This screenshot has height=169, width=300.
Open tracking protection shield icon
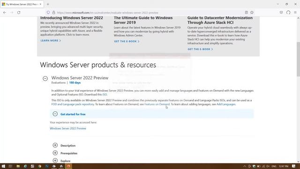48,13
